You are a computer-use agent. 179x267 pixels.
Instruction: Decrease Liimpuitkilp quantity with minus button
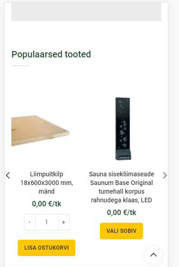[x=30, y=222]
